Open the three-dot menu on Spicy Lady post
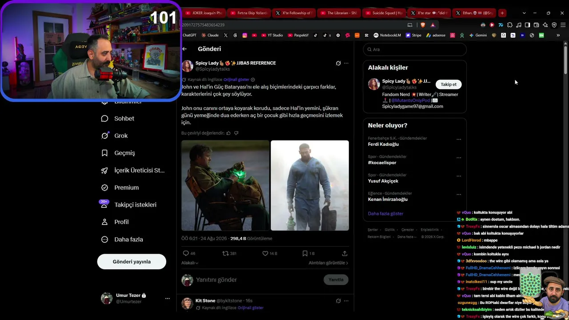The width and height of the screenshot is (569, 320). (346, 63)
